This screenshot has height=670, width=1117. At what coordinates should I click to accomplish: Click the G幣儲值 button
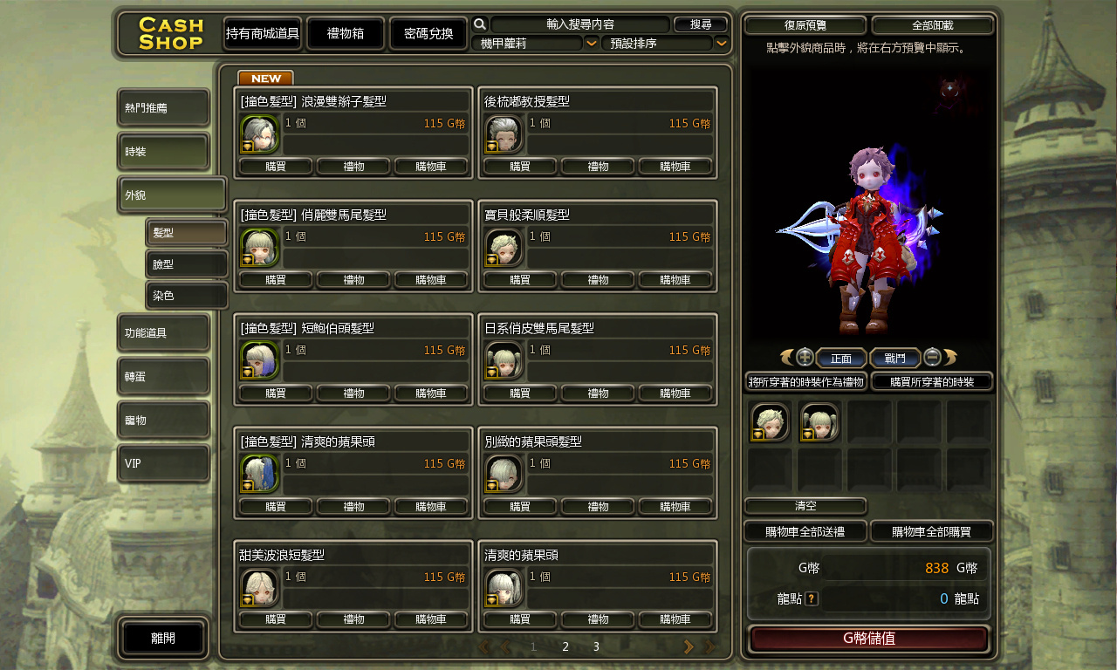[x=868, y=638]
